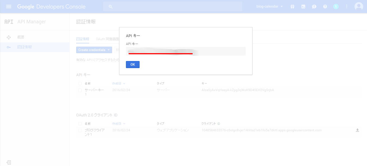Click the top search input field
The height and width of the screenshot is (166, 367).
pos(172,7)
